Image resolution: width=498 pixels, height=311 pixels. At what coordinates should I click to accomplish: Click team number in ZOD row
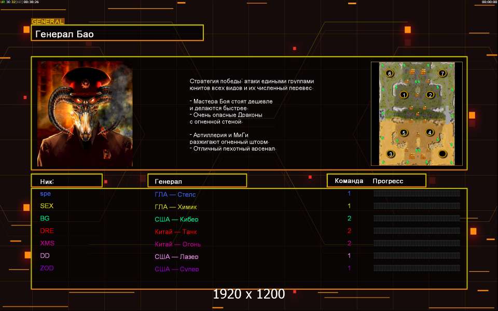pos(349,268)
